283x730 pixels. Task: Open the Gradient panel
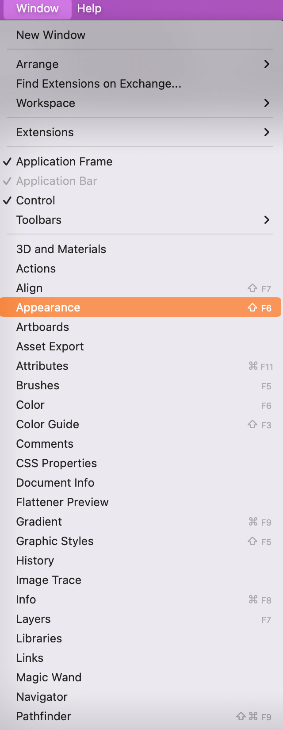tap(39, 522)
